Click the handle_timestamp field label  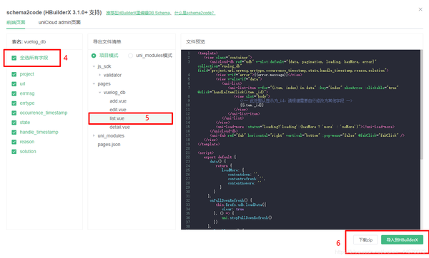click(x=39, y=133)
